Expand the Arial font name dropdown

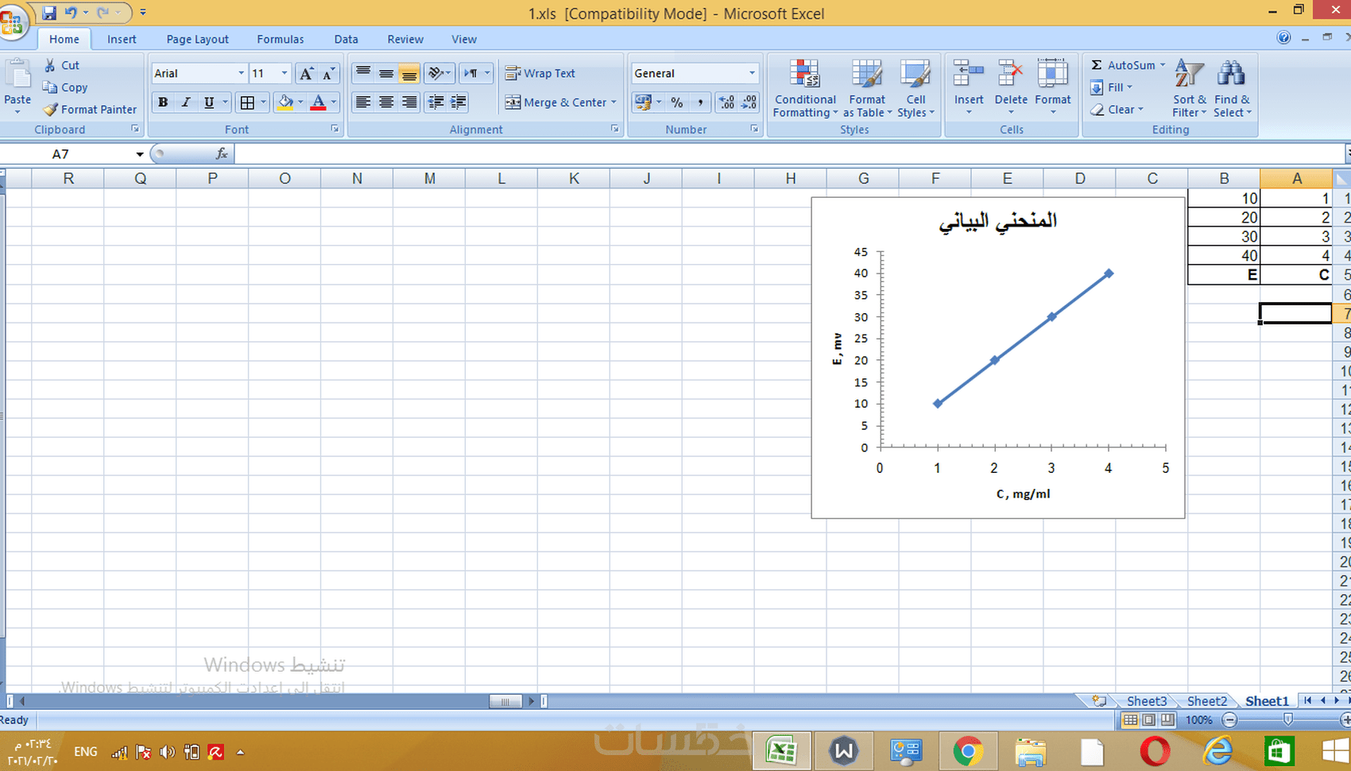point(242,73)
